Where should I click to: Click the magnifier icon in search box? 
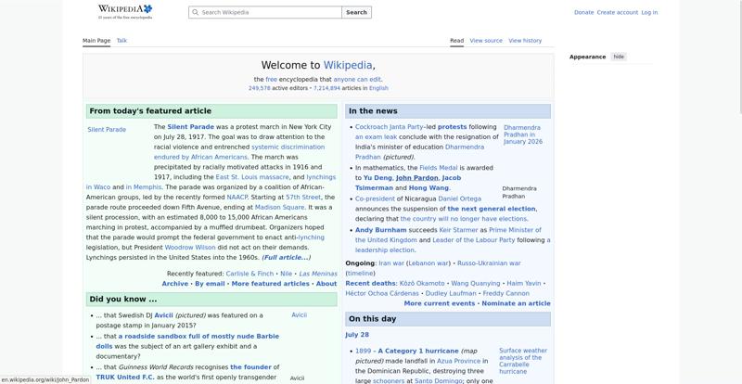(x=195, y=12)
